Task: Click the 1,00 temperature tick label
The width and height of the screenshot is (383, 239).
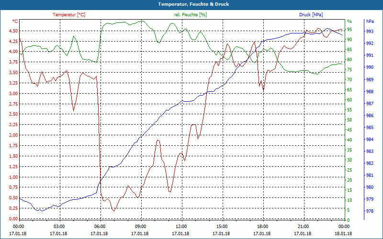Action: tap(13, 177)
